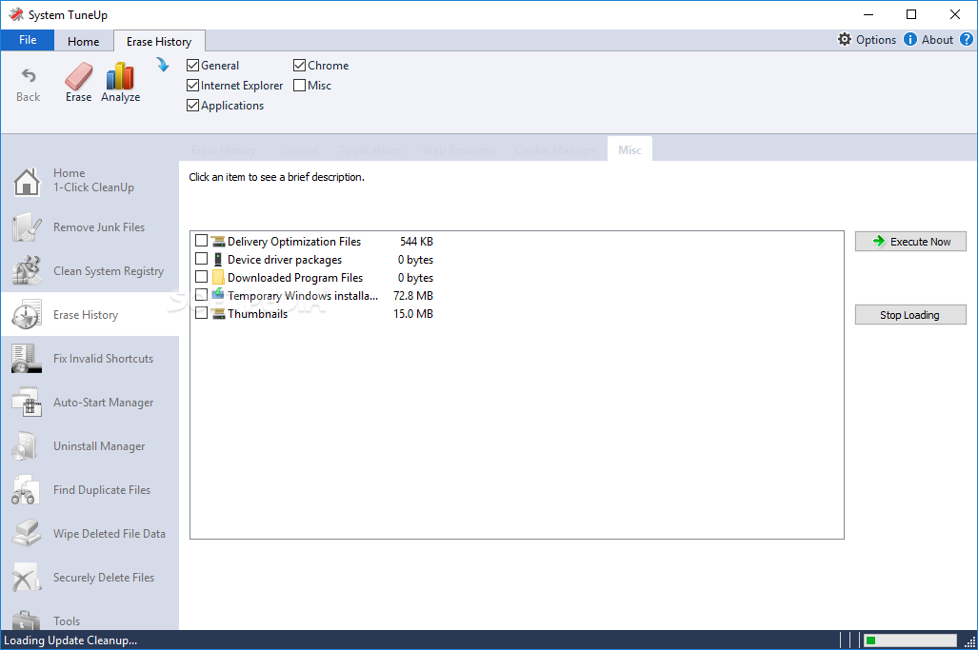Check Temporary Windows installation checkbox
This screenshot has height=650, width=978.
[x=202, y=295]
